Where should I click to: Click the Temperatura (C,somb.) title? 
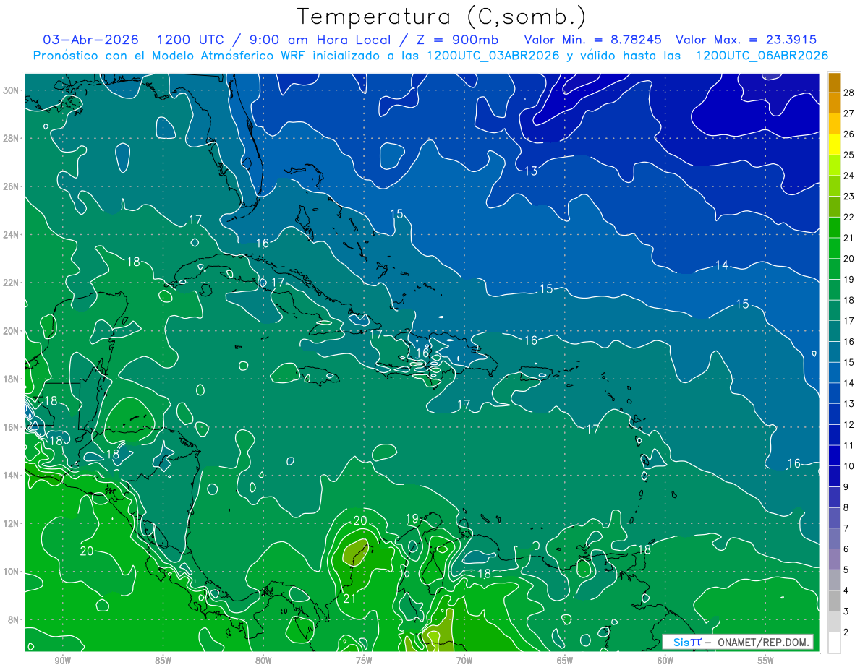(443, 16)
